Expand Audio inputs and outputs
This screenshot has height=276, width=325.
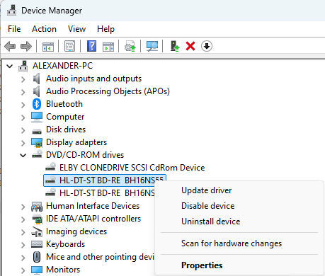click(x=23, y=79)
